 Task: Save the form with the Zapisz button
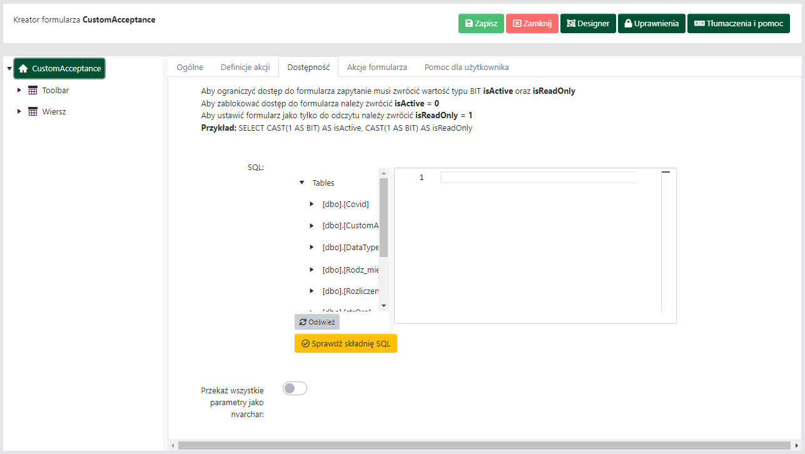(481, 24)
